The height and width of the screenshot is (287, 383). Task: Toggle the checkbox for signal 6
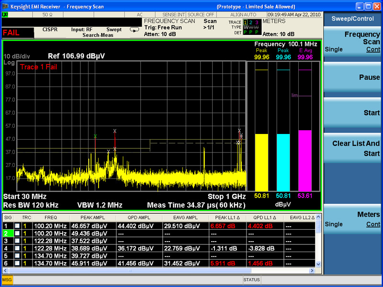pos(17,264)
